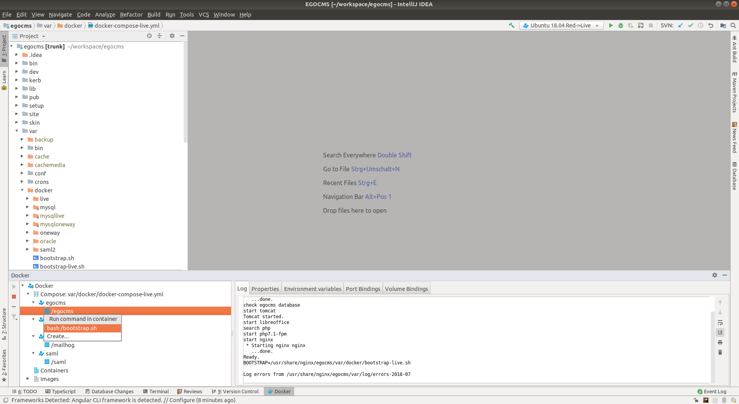Screen dimensions: 739x404
Task: Clear the log with the trash icon
Action: 720,352
